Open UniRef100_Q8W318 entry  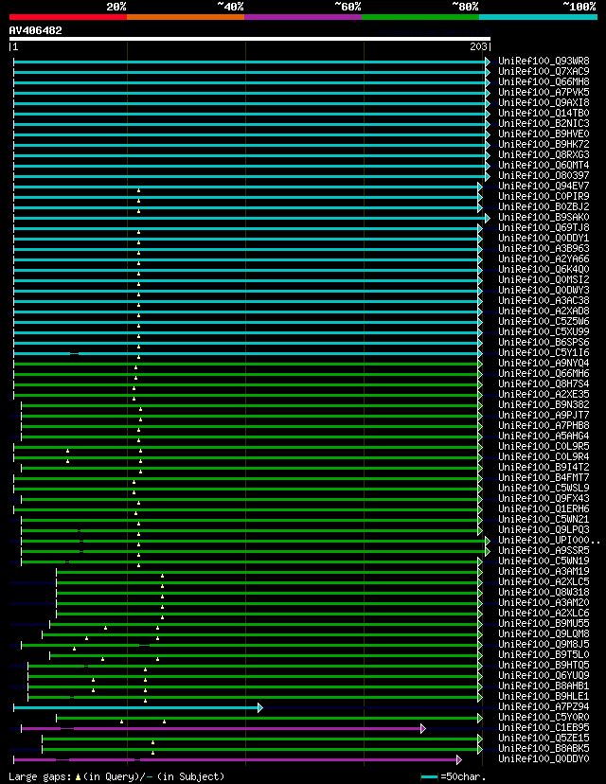tap(544, 593)
